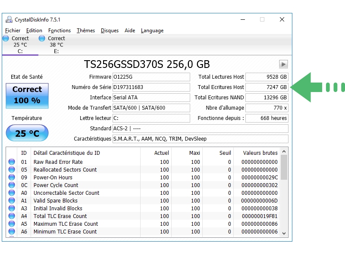Select the Initial Invalid Blocks row text
The height and width of the screenshot is (258, 345).
pyautogui.click(x=58, y=208)
